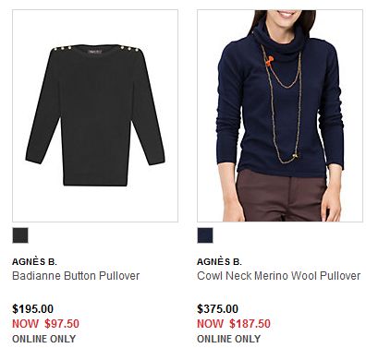The image size is (366, 348).
Task: Click the NOW $187.50 sale price
Action: pyautogui.click(x=234, y=324)
